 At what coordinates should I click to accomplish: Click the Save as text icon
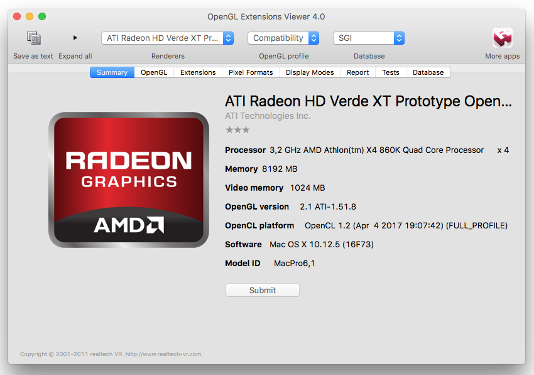tap(34, 38)
